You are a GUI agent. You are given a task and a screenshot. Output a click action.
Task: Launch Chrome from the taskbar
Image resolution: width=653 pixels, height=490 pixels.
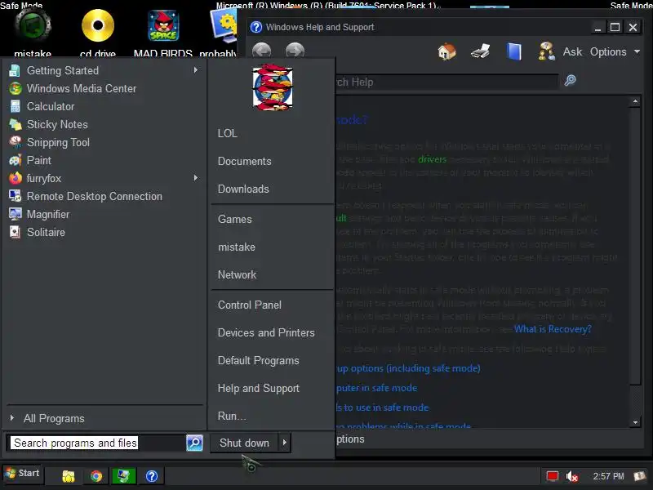click(x=96, y=476)
